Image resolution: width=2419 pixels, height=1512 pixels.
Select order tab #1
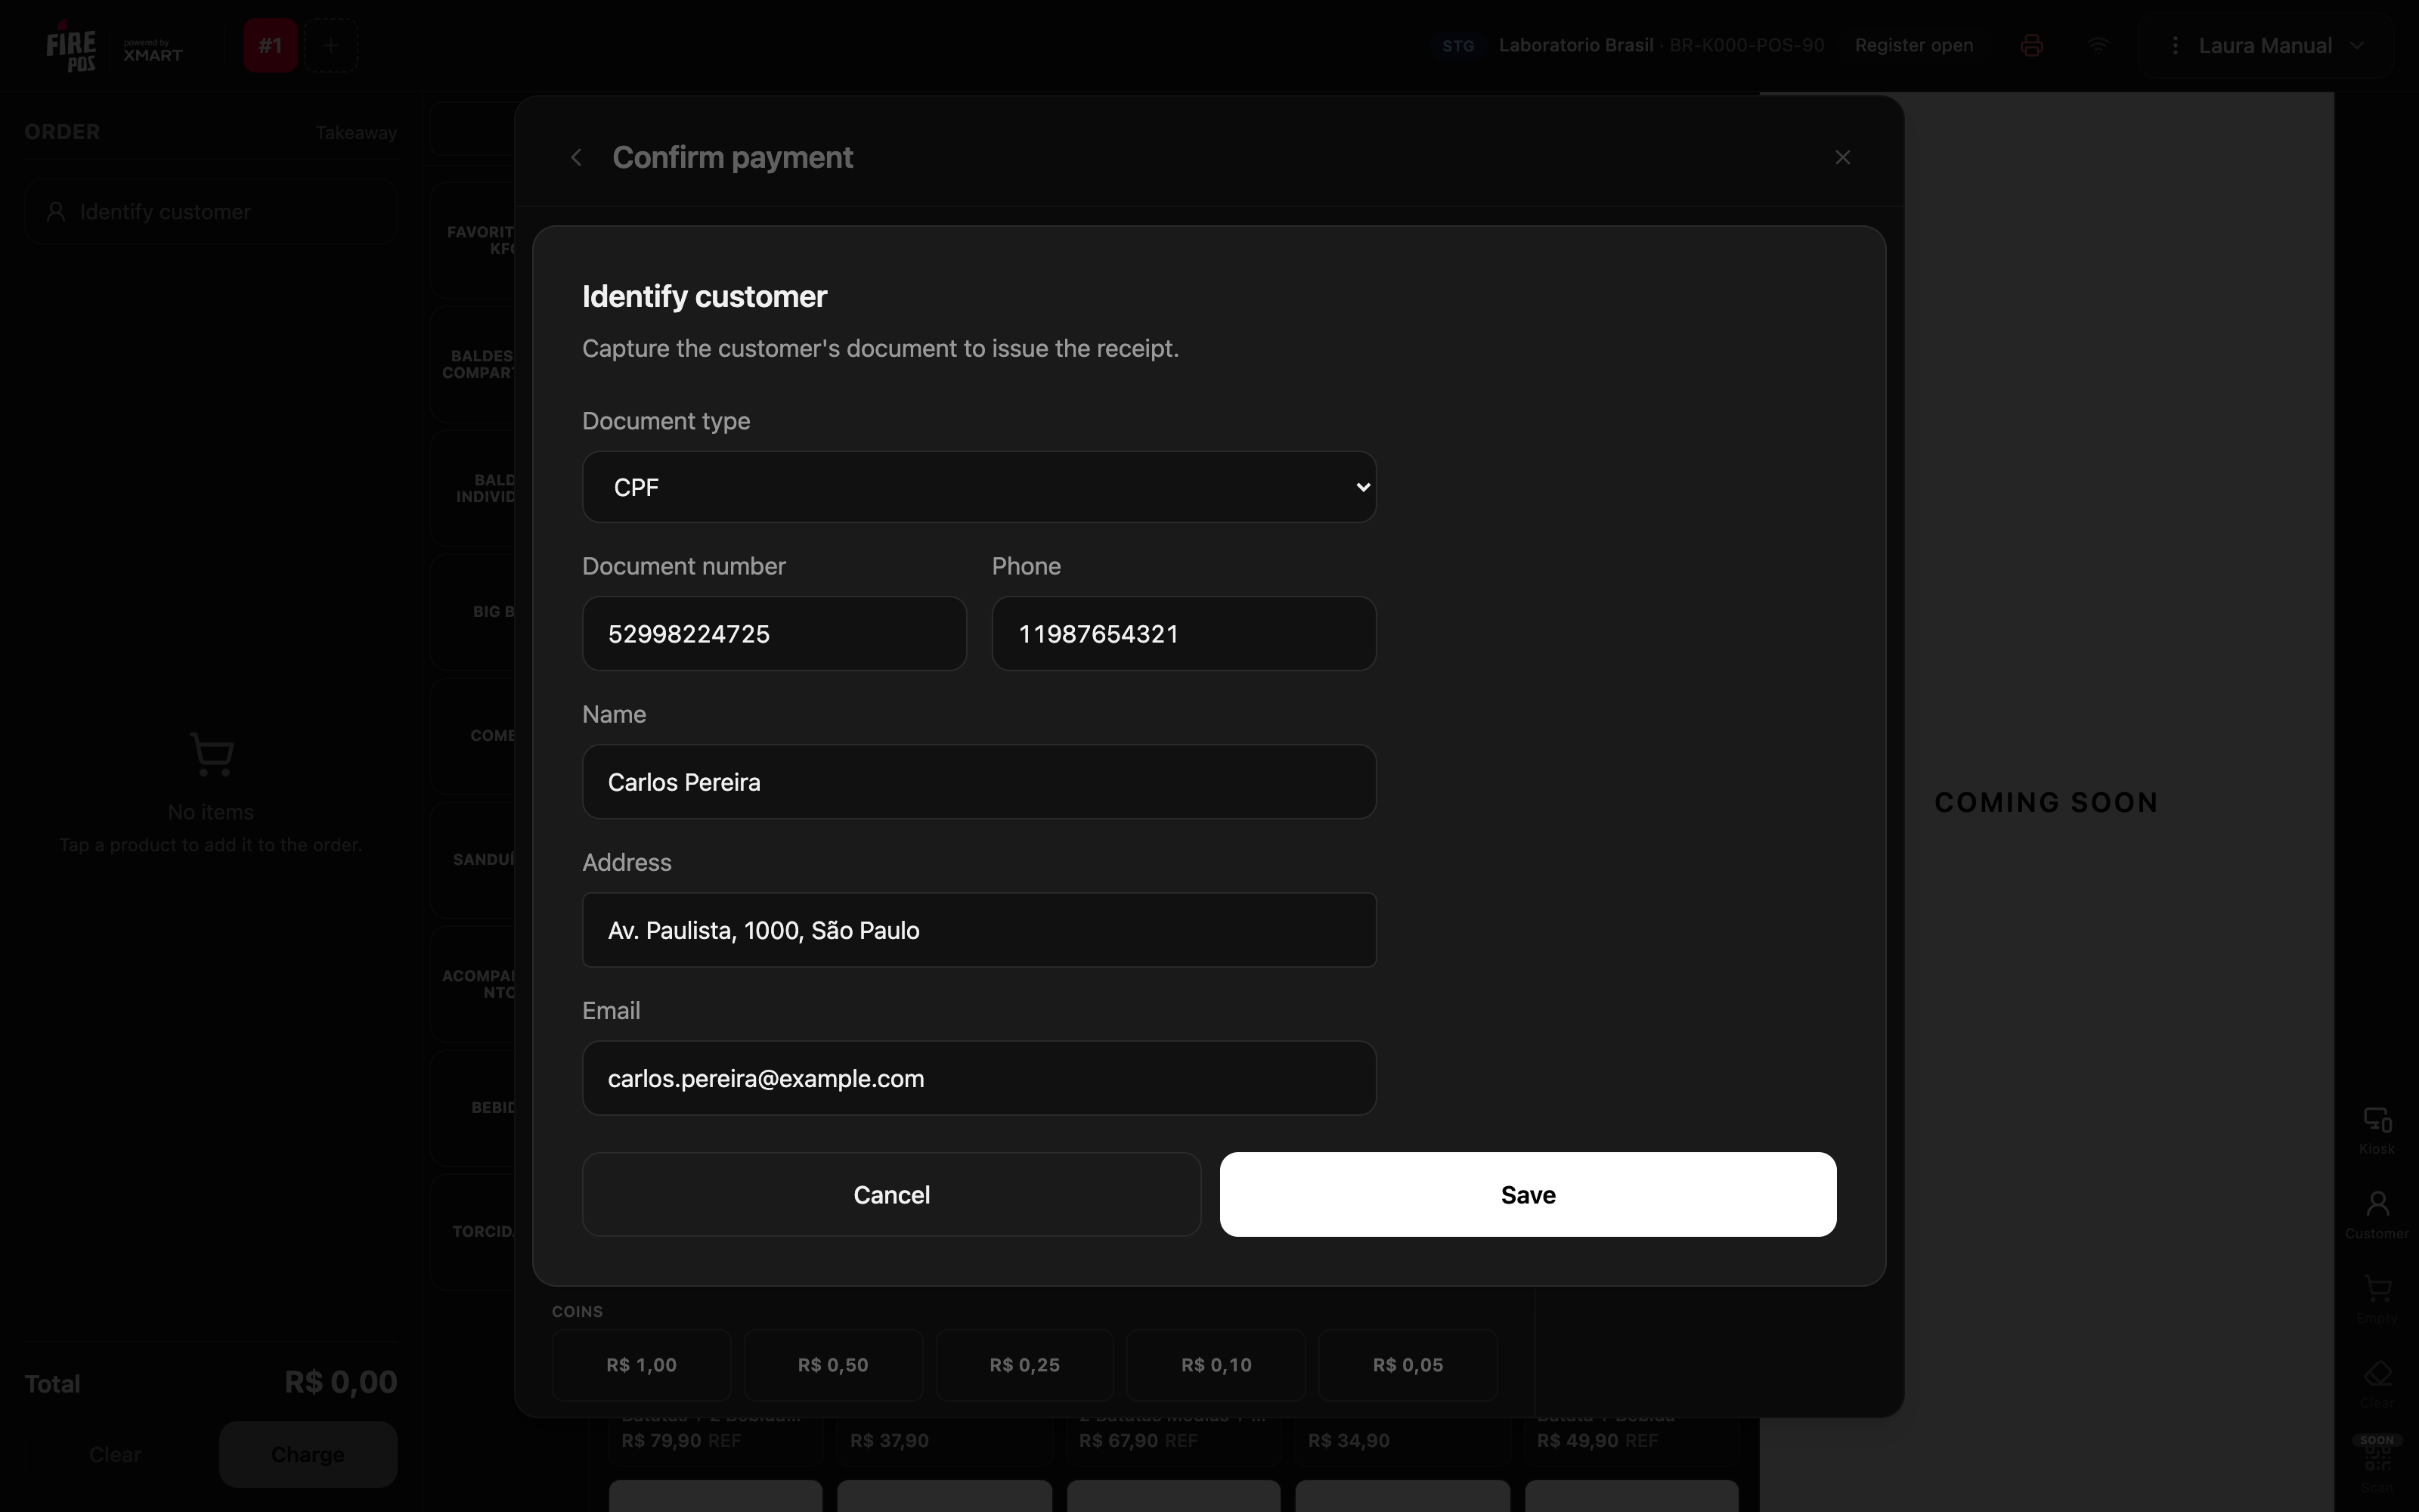(x=270, y=45)
